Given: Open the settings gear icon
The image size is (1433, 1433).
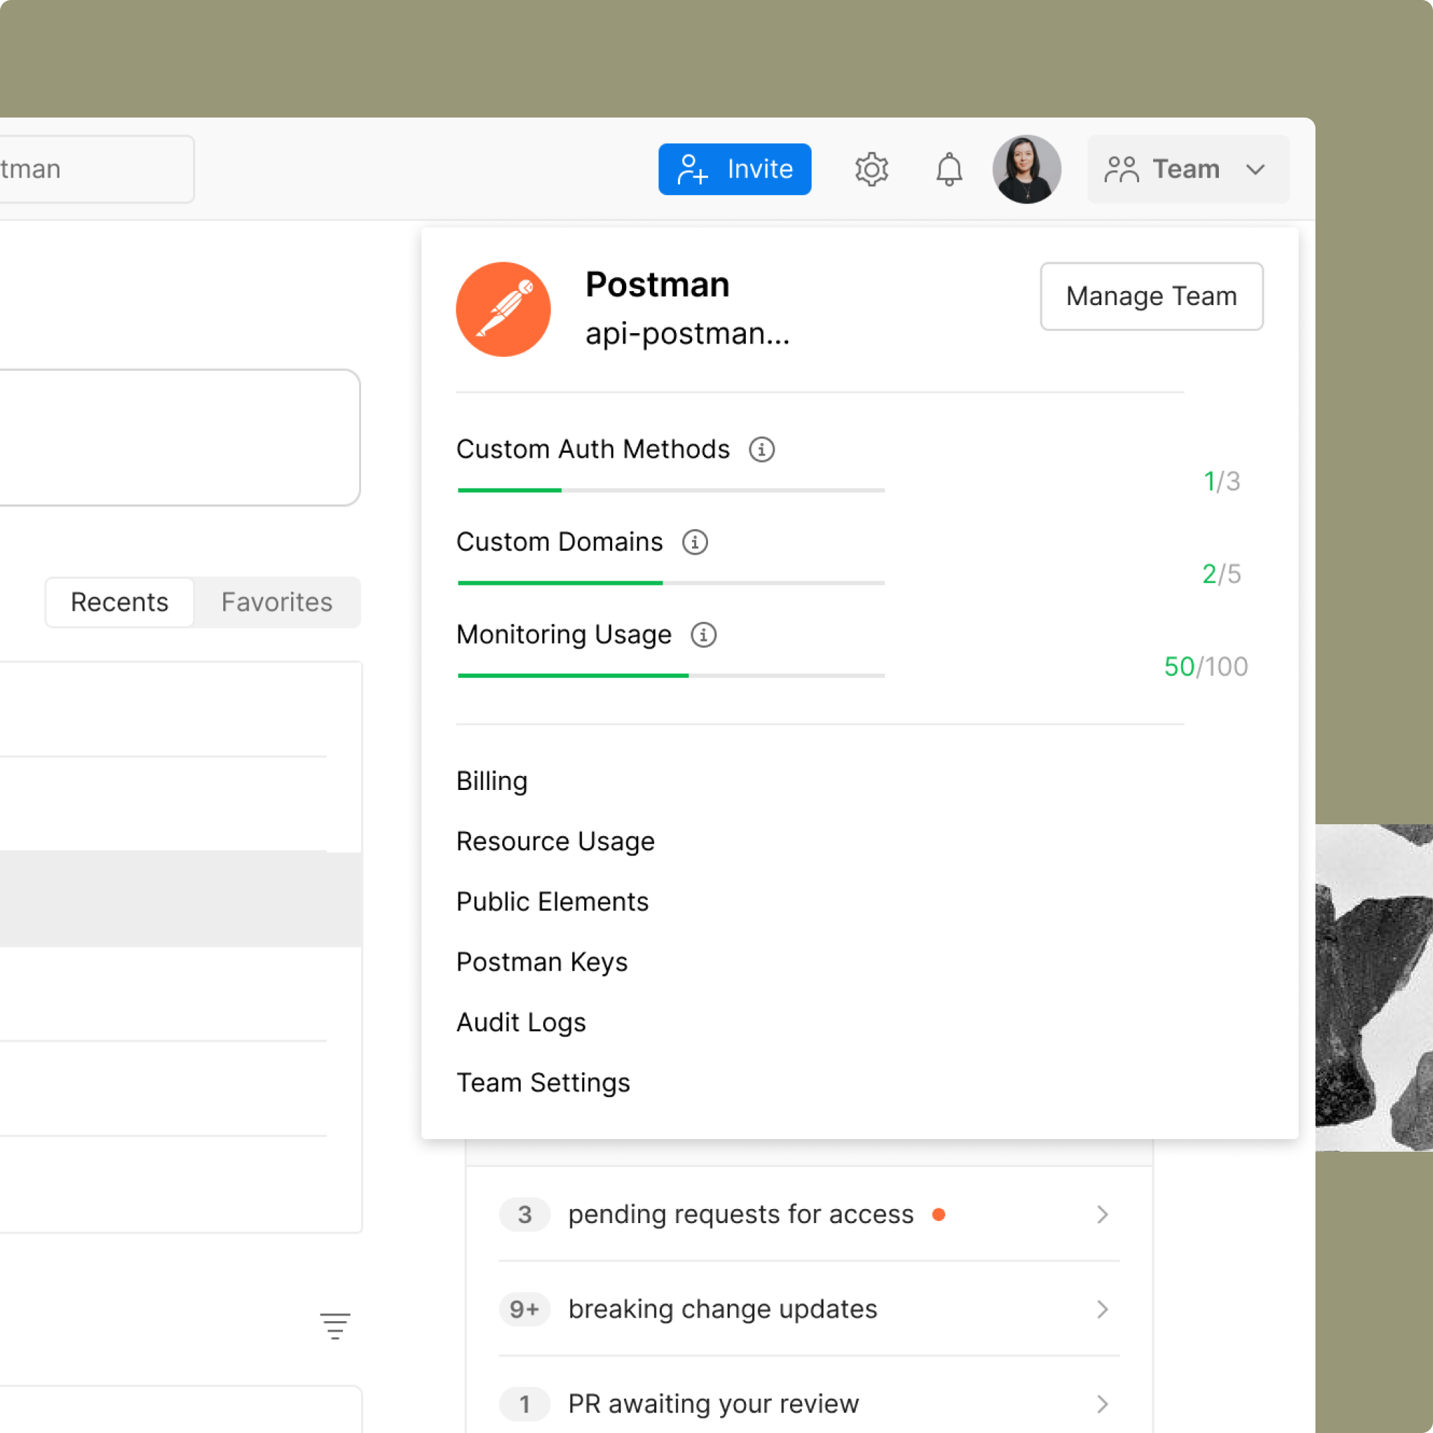Looking at the screenshot, I should tap(872, 169).
